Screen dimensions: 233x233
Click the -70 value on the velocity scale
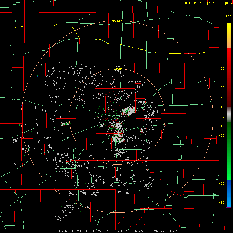pyautogui.click(x=221, y=184)
